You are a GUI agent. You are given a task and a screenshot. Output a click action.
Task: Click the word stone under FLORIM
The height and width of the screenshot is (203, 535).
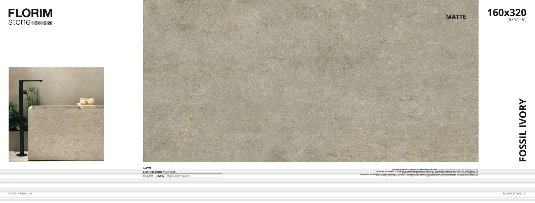tap(19, 22)
